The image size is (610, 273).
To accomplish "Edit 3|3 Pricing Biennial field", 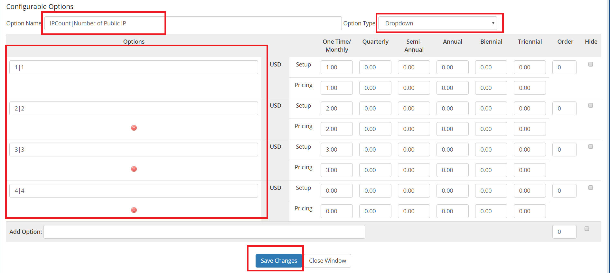I will 491,170.
